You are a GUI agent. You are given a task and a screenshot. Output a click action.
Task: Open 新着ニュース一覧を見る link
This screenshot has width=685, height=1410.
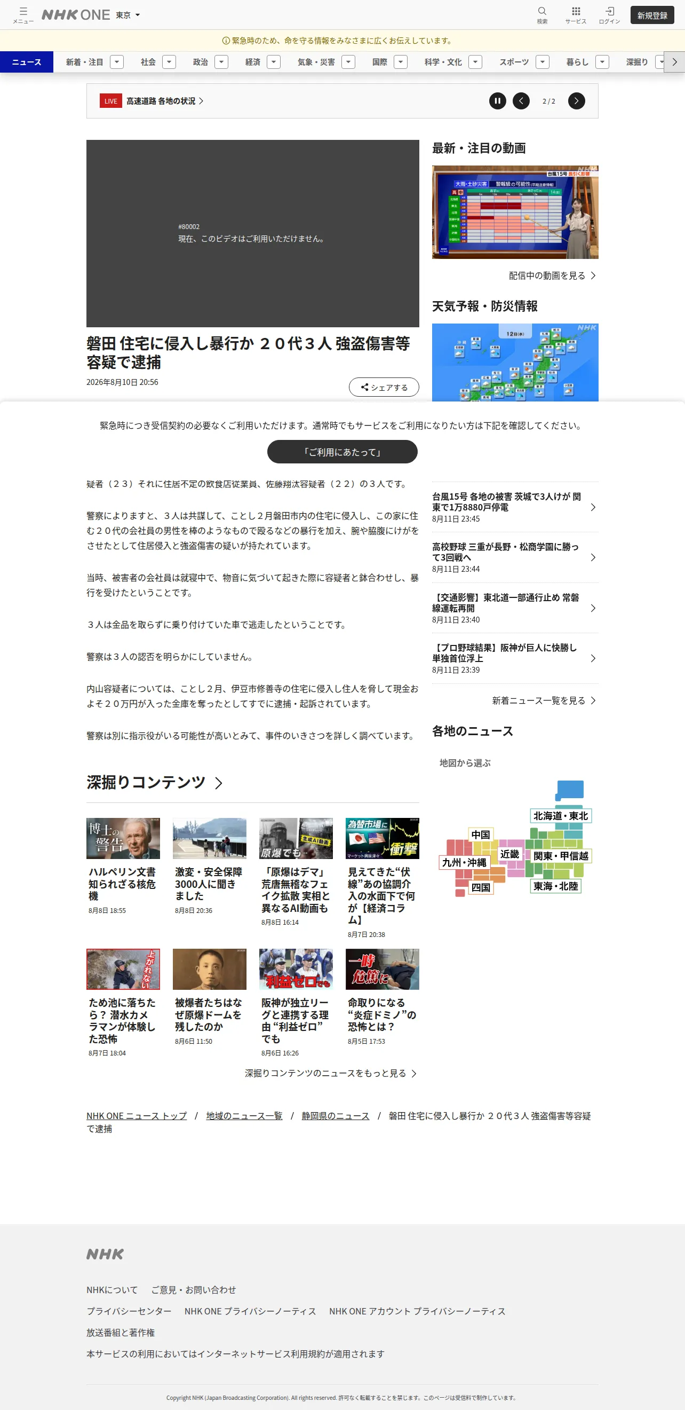(x=544, y=700)
